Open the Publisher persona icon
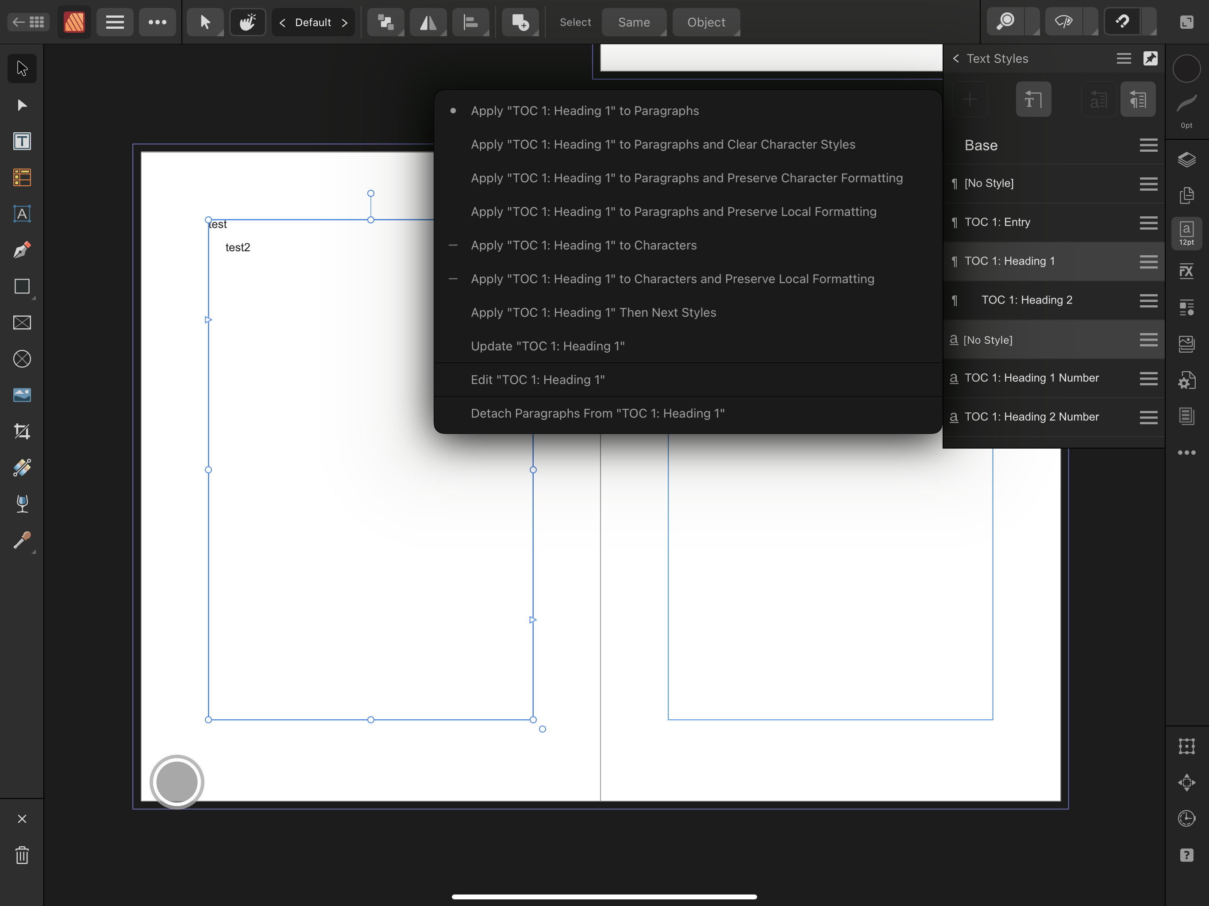1209x906 pixels. 74,23
